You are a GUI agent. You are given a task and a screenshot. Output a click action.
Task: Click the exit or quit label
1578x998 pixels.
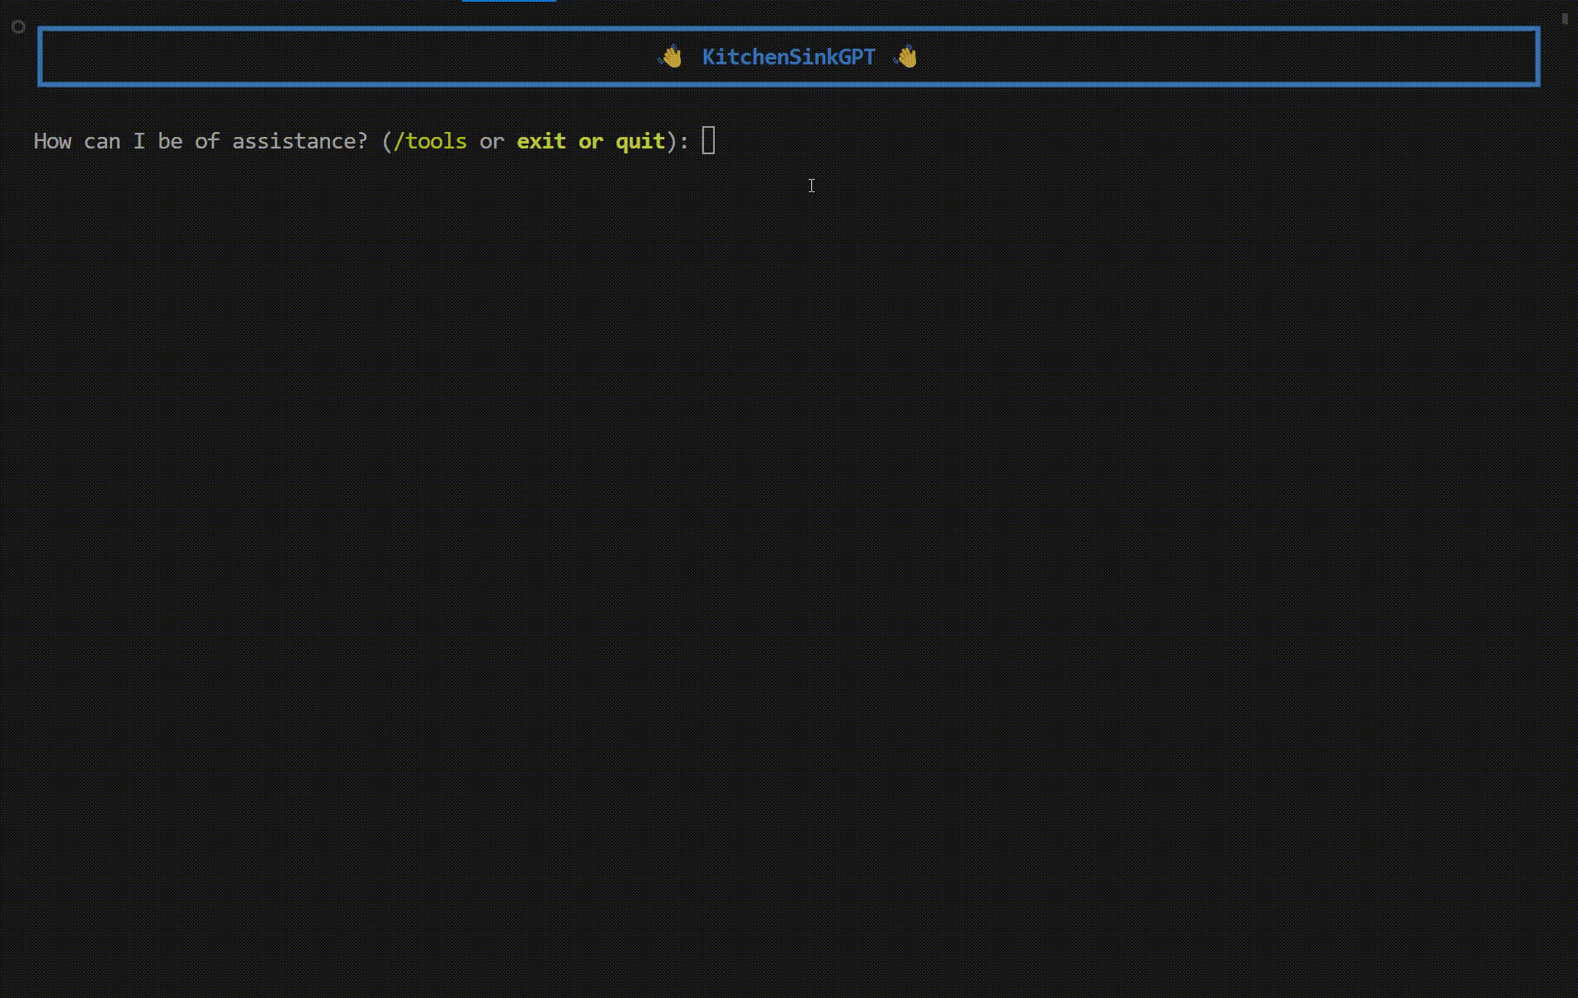(x=591, y=141)
